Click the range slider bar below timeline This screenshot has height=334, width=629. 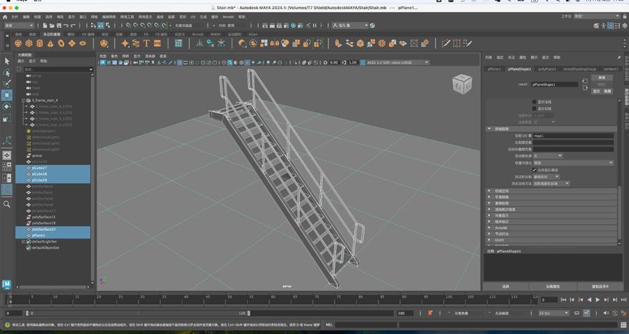tap(138, 313)
